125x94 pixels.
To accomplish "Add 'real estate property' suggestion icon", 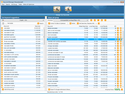I will coord(2,30).
